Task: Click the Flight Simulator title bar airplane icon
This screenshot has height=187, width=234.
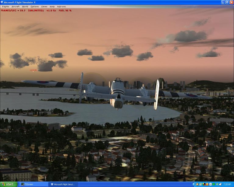Action: click(2, 2)
